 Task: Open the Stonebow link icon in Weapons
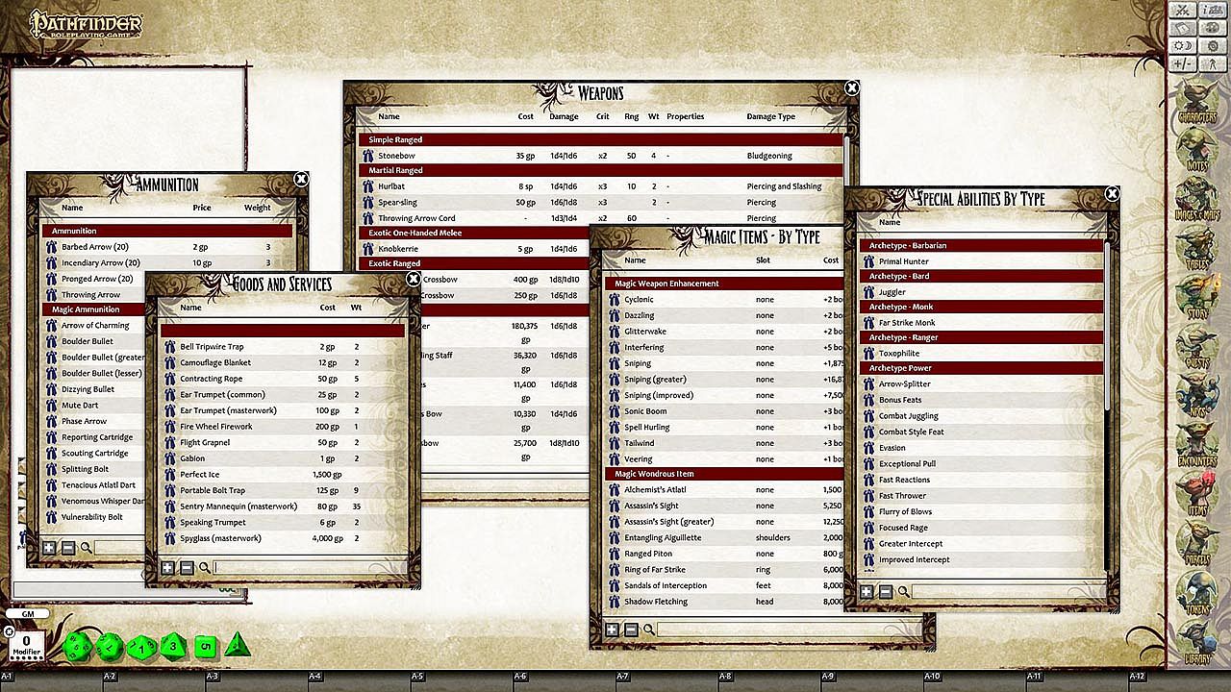pos(367,156)
